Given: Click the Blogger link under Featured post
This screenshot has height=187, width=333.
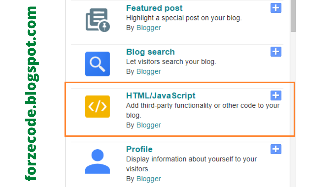Looking at the screenshot, I should point(149,28).
